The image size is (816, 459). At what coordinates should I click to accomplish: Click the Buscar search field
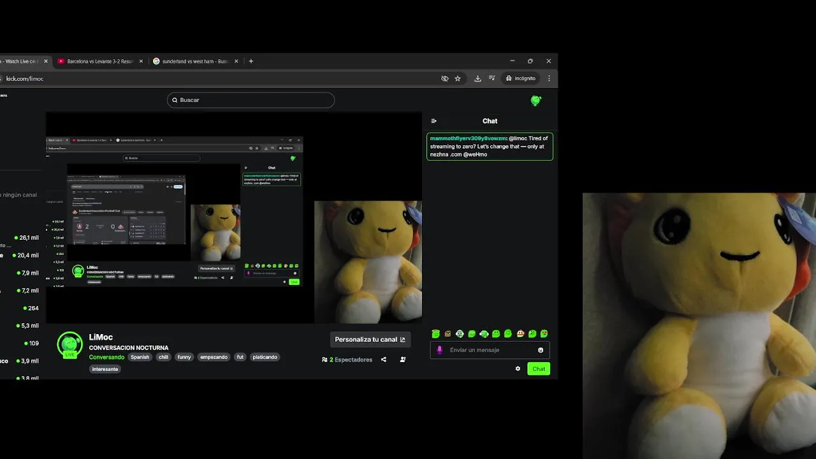(251, 100)
